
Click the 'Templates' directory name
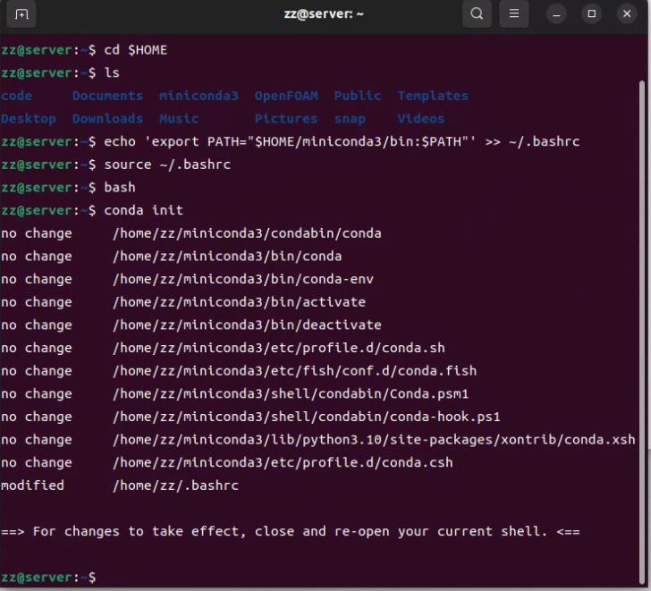click(x=433, y=96)
